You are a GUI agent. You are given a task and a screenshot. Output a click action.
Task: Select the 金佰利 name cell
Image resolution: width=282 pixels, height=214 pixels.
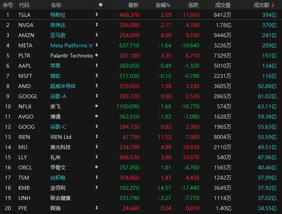58,188
